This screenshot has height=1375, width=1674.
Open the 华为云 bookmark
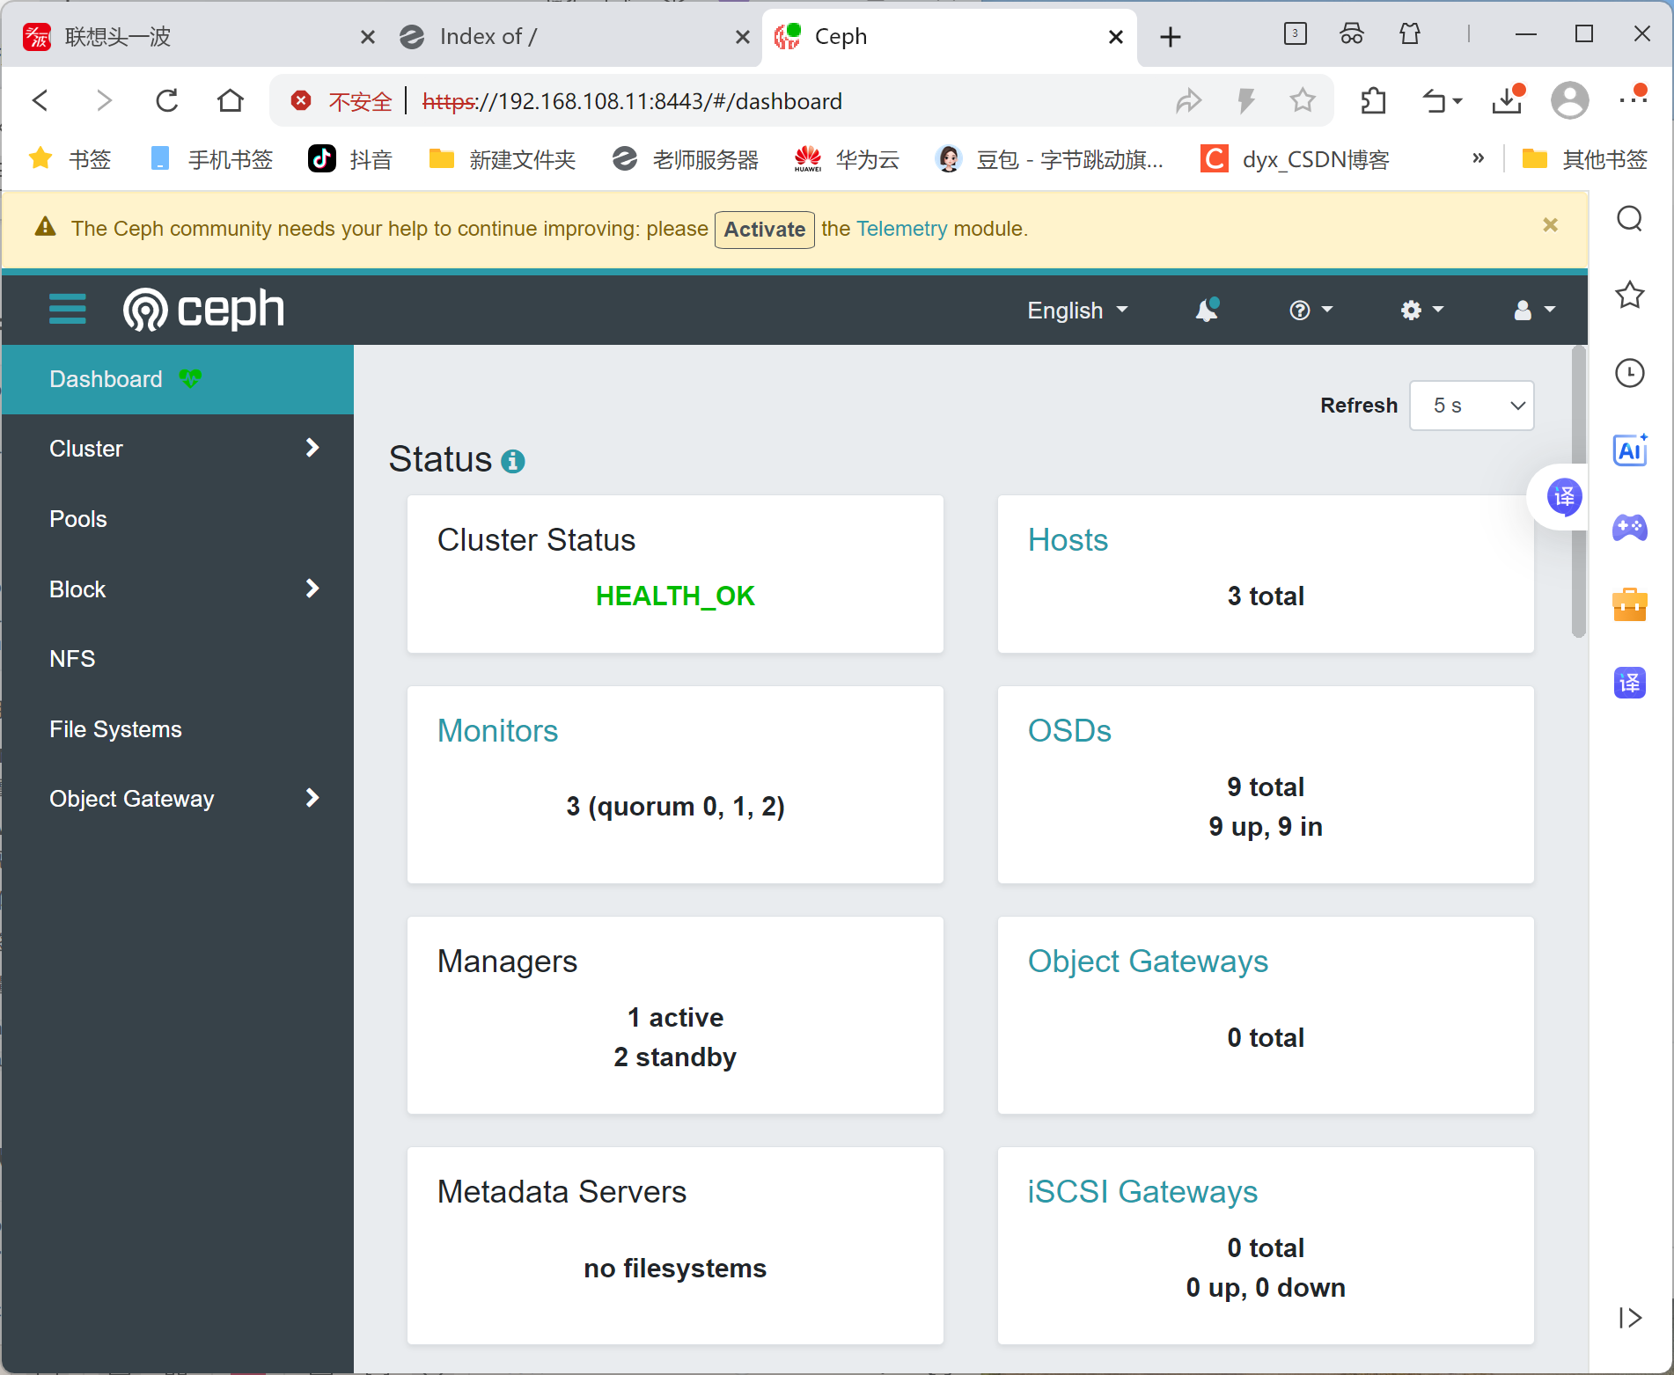846,159
